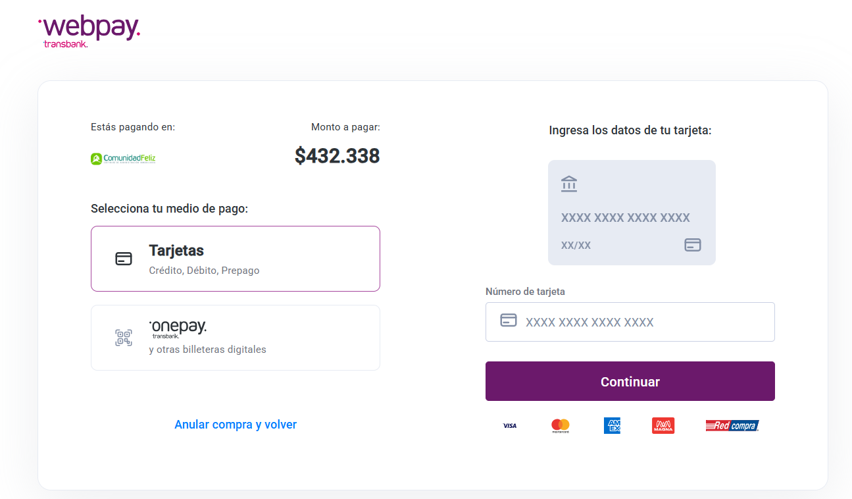
Task: Click the American Express logo
Action: [612, 426]
